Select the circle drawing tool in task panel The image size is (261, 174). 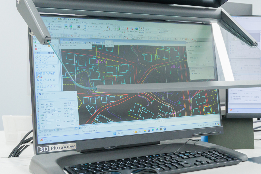37,66
